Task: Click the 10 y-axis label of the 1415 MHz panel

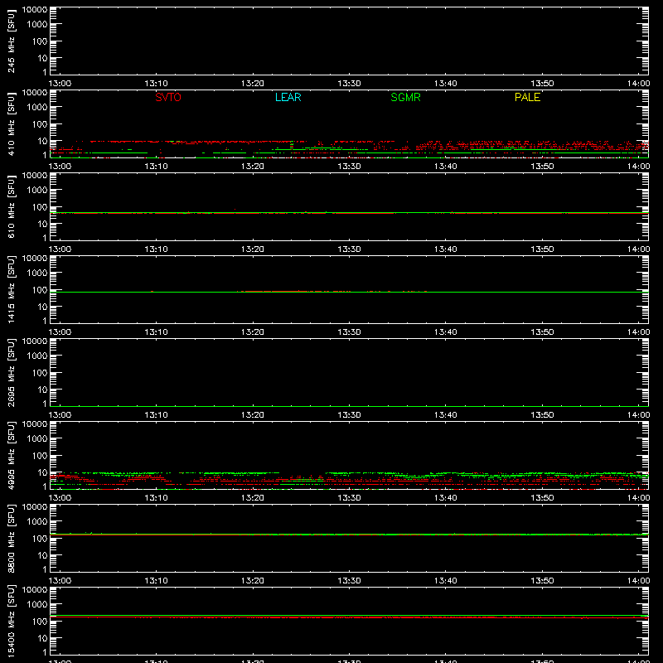Action: tap(42, 307)
